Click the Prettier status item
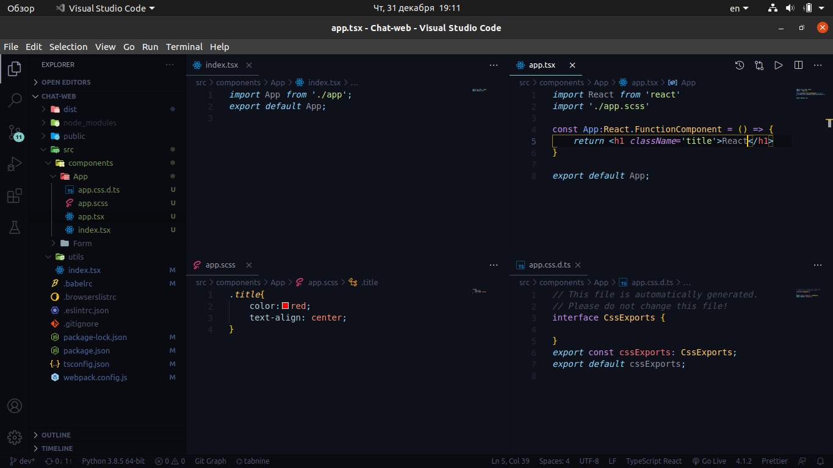 (774, 461)
